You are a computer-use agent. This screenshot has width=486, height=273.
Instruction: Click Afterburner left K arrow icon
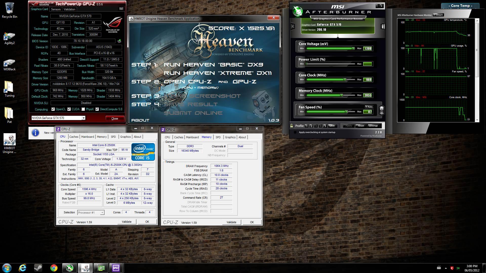(x=293, y=26)
